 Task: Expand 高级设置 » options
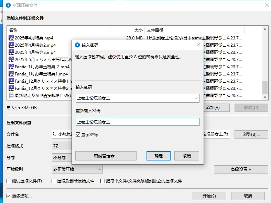(240, 169)
